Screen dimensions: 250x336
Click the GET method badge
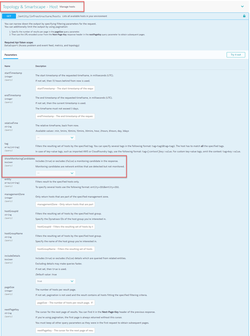pos(9,16)
